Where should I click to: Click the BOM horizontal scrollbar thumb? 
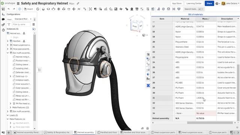pyautogui.click(x=210, y=123)
